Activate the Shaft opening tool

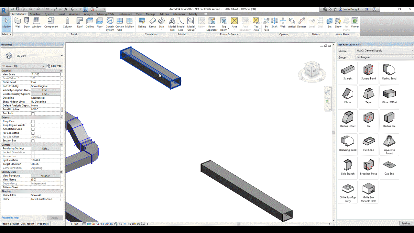(x=274, y=23)
